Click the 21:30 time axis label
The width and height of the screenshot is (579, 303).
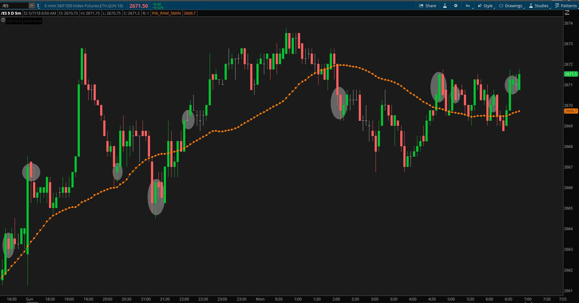point(165,299)
